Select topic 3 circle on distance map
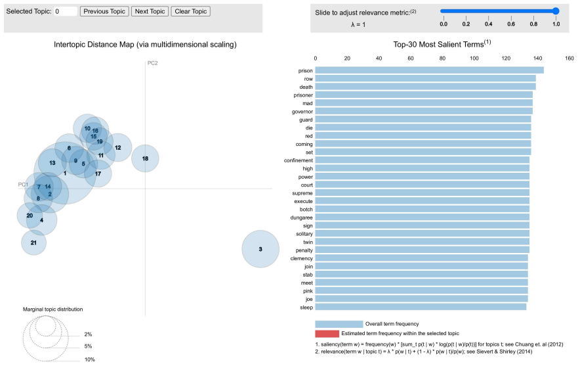The width and height of the screenshot is (578, 366). click(260, 249)
